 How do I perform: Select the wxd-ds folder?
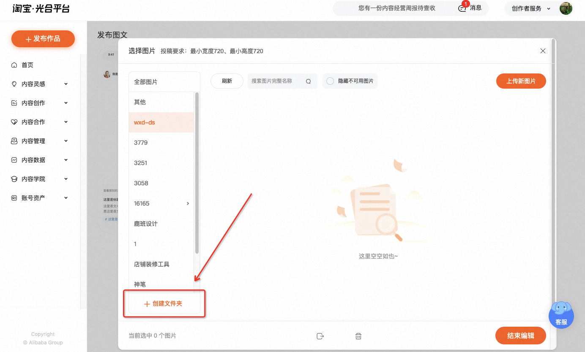pos(161,122)
